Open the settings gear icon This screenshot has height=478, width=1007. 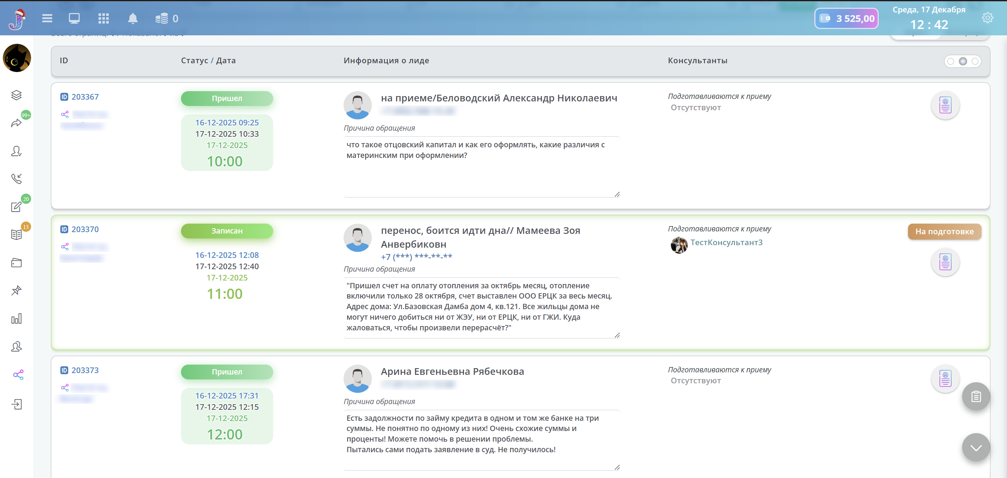pyautogui.click(x=987, y=18)
